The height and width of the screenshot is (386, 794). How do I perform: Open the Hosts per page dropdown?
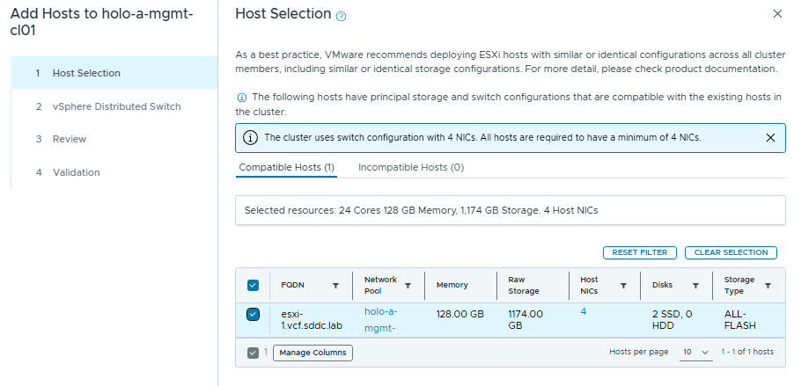click(x=695, y=352)
